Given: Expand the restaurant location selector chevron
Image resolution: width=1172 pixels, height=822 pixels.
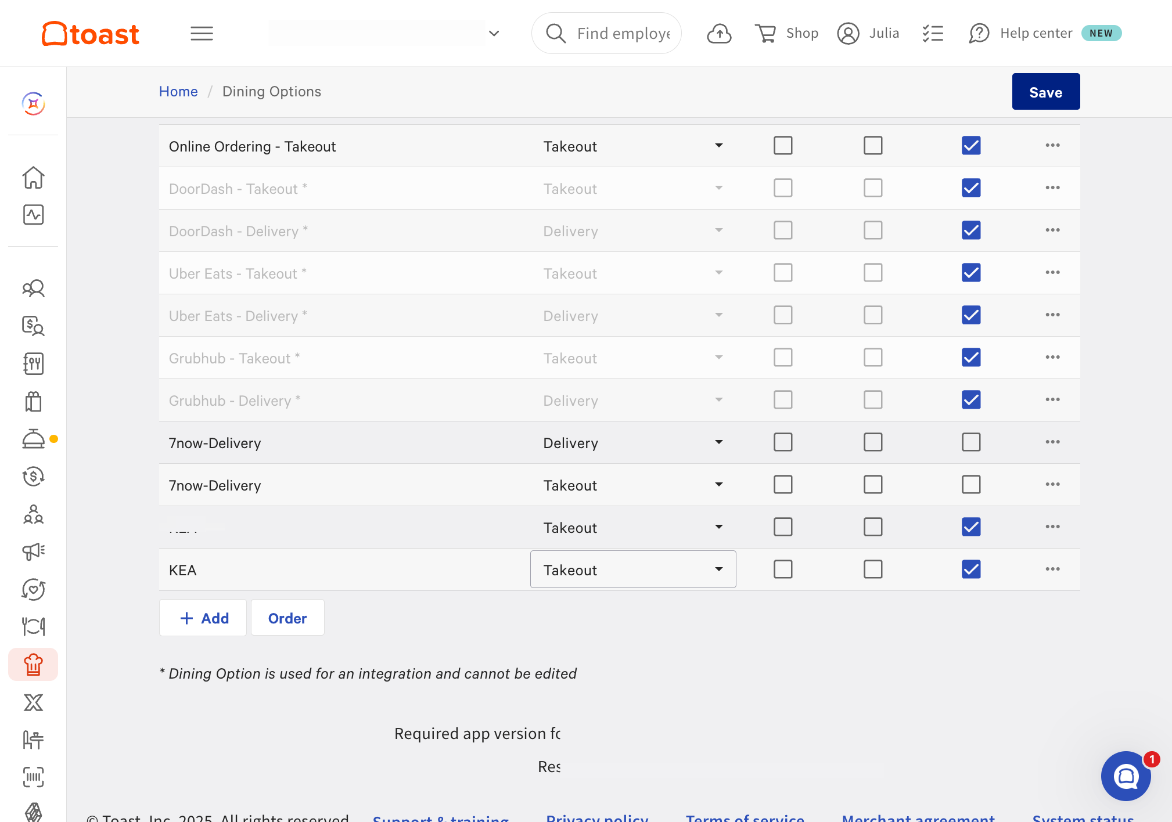Looking at the screenshot, I should 494,34.
